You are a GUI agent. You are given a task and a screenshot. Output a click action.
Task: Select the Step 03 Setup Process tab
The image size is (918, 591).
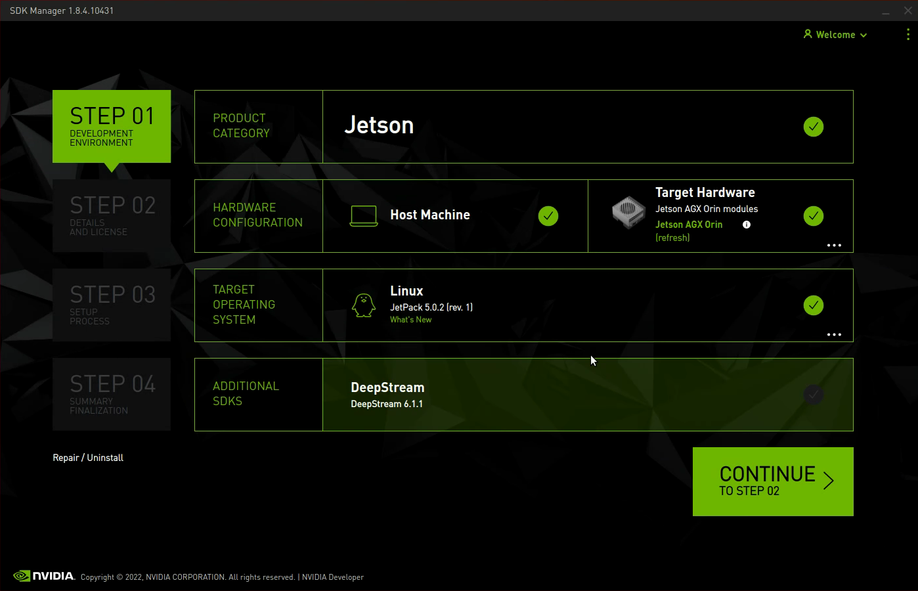pos(112,305)
